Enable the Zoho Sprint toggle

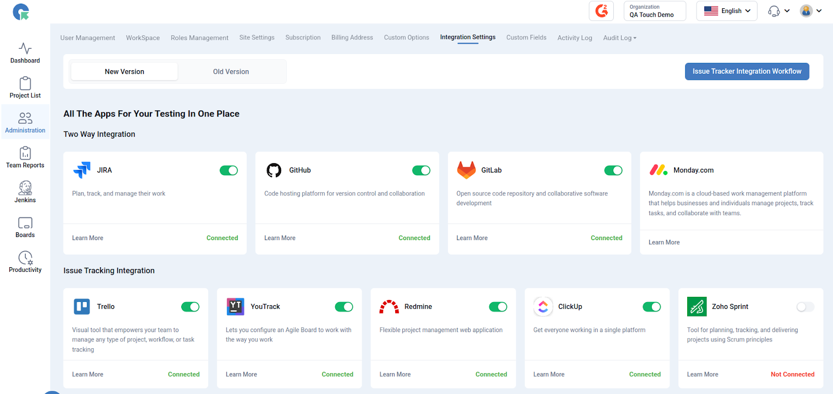click(x=805, y=307)
